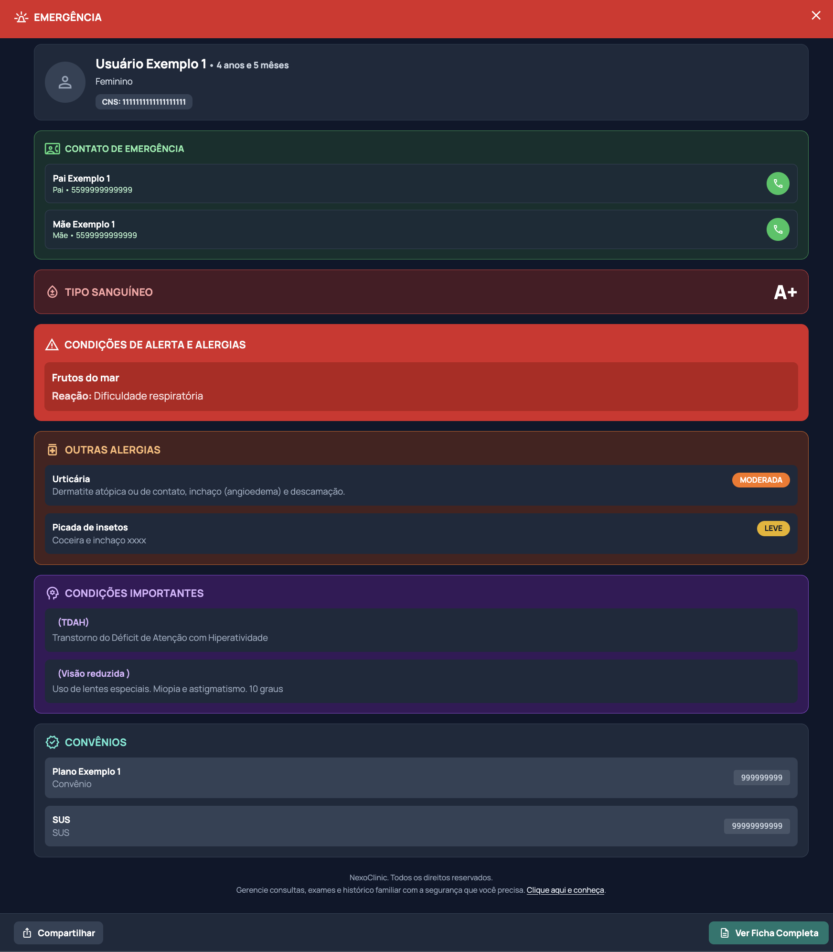Viewport: 833px width, 952px height.
Task: Call Mãe Exemplo 1 phone button
Action: click(778, 229)
